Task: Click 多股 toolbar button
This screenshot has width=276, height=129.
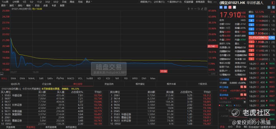Action: (45, 5)
